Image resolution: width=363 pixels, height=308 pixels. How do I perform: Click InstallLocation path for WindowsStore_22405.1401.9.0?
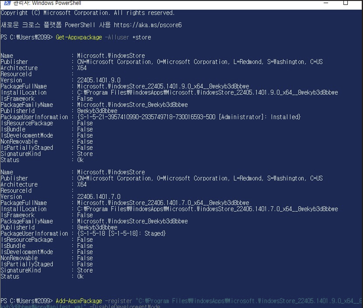click(208, 92)
